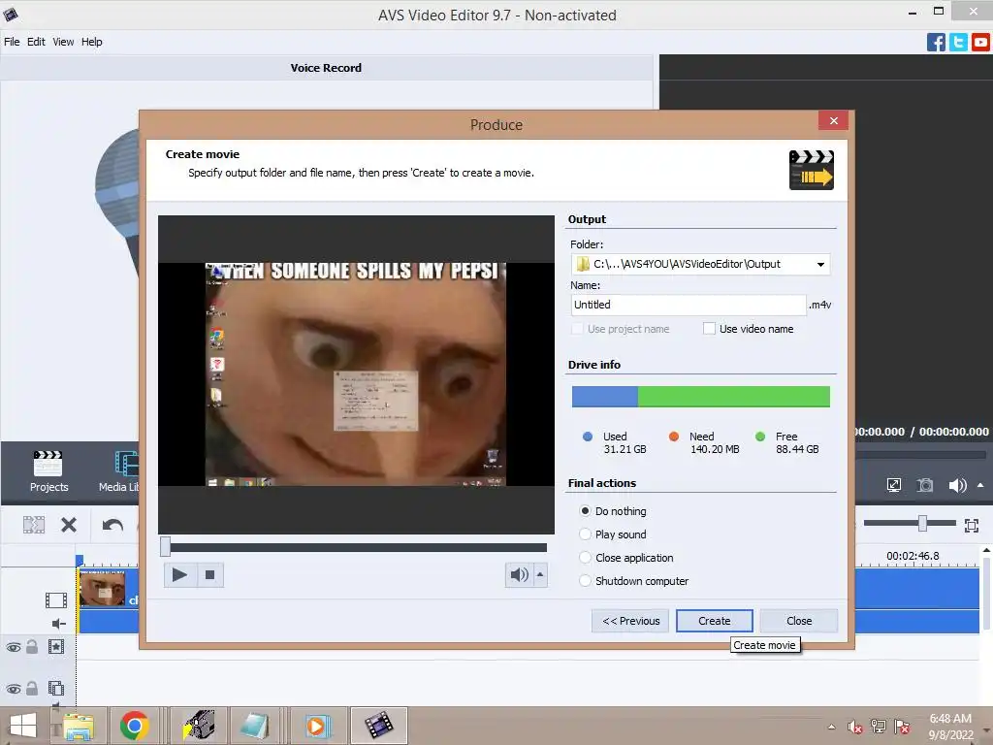Toggle the effects track eye visibility
Screen dimensions: 993x745
[x=14, y=647]
